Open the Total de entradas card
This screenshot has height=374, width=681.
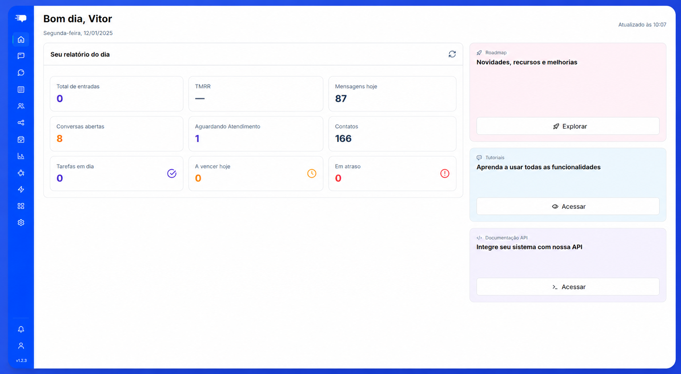(x=116, y=94)
